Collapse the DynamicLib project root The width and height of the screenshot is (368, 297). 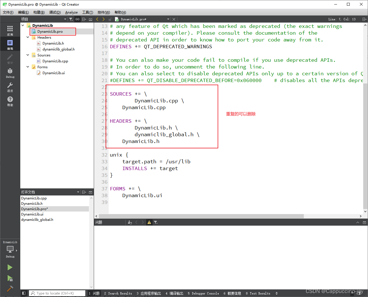coord(23,25)
